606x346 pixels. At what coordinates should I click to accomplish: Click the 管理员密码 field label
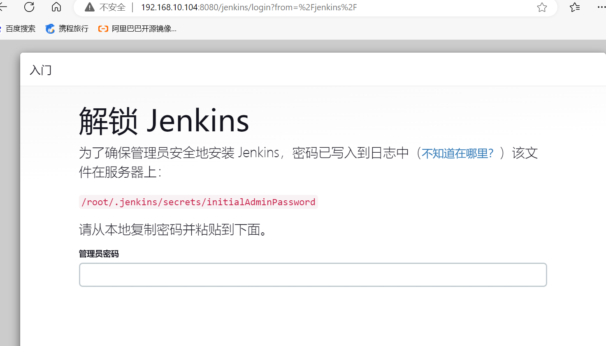point(99,254)
